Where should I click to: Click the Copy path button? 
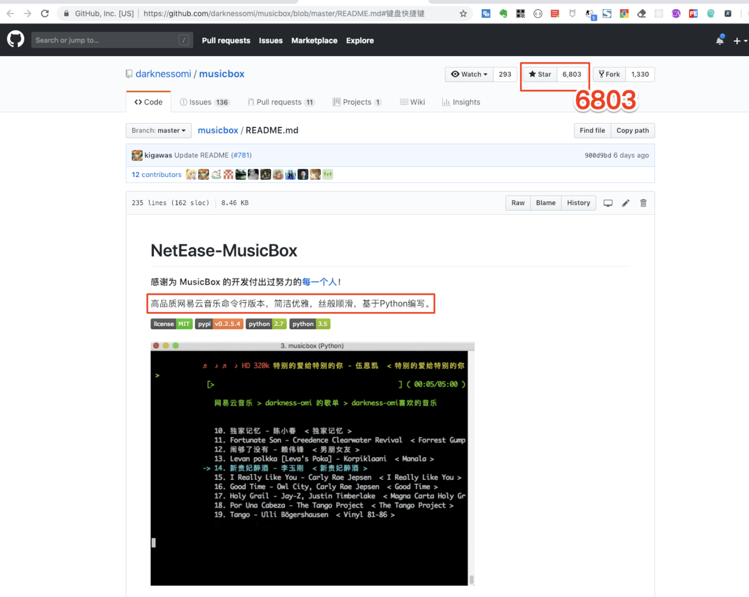pyautogui.click(x=632, y=130)
